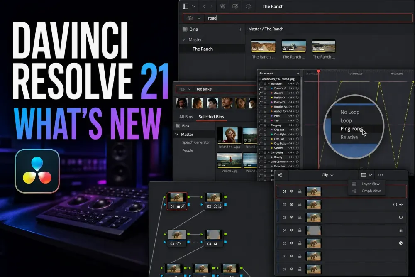The height and width of the screenshot is (277, 415).
Task: Open the three-dot options menu
Action: pos(380,175)
